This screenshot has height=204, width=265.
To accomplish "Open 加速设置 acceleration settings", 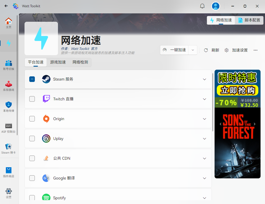I will (236, 50).
